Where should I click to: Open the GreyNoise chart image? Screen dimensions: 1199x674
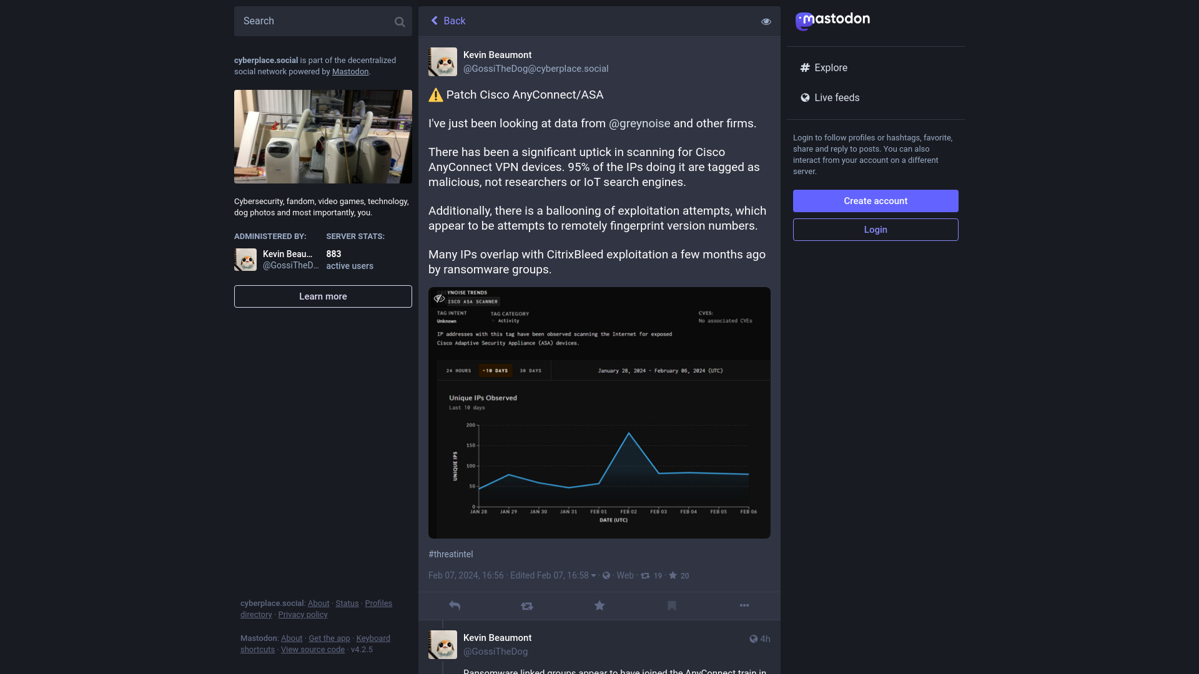(x=599, y=413)
